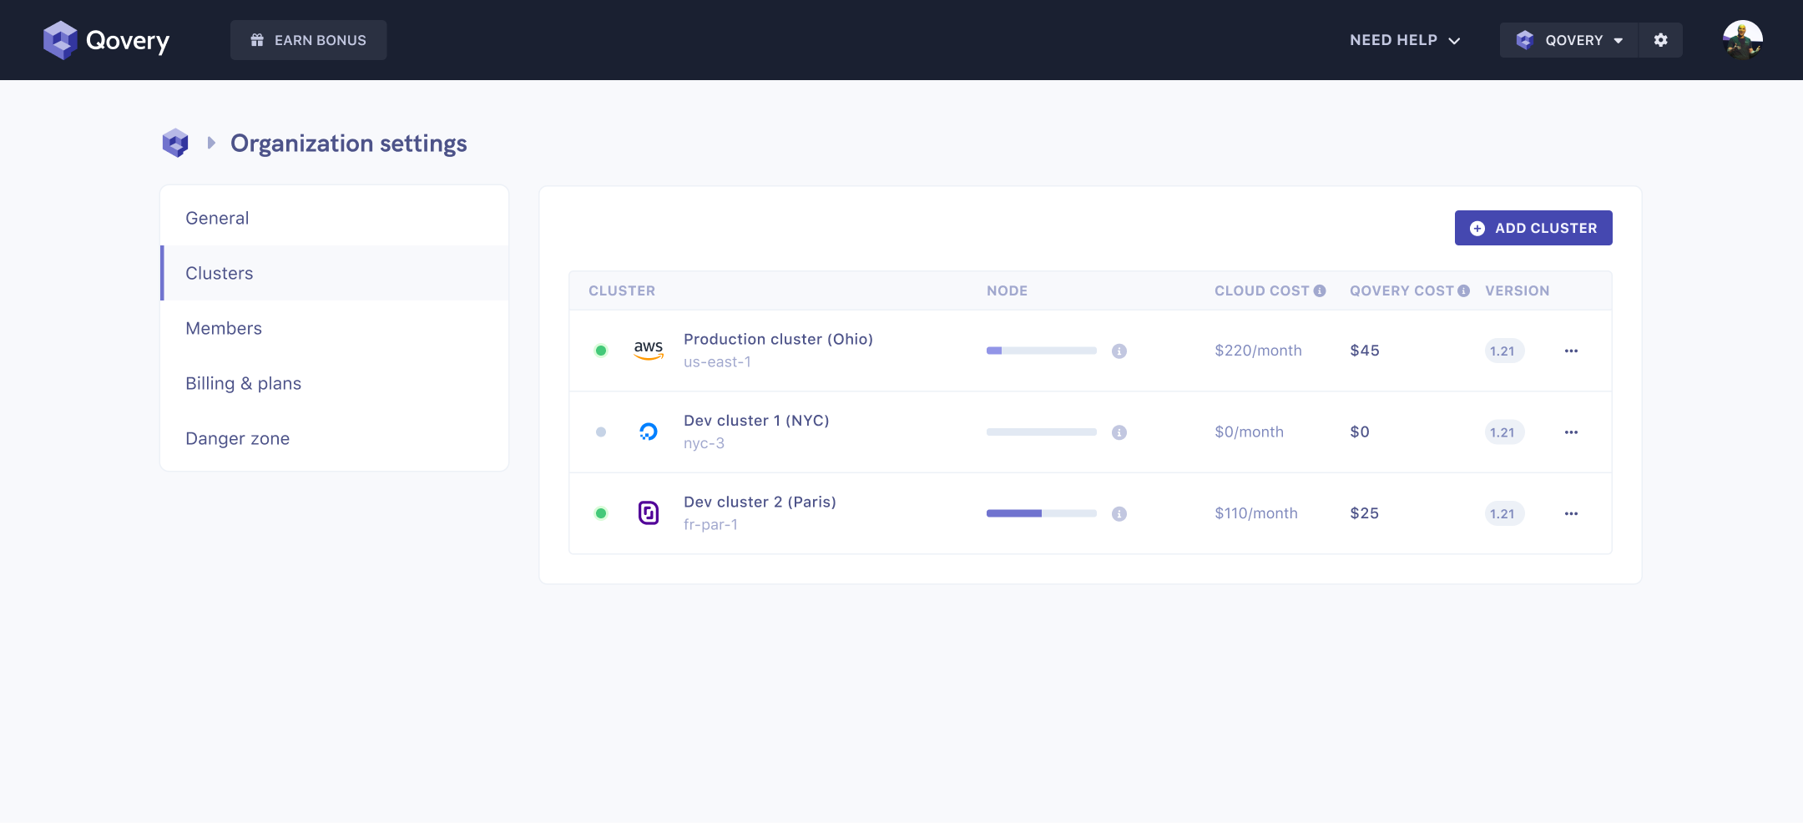Open actions menu for Production cluster
Image resolution: width=1803 pixels, height=823 pixels.
point(1571,351)
